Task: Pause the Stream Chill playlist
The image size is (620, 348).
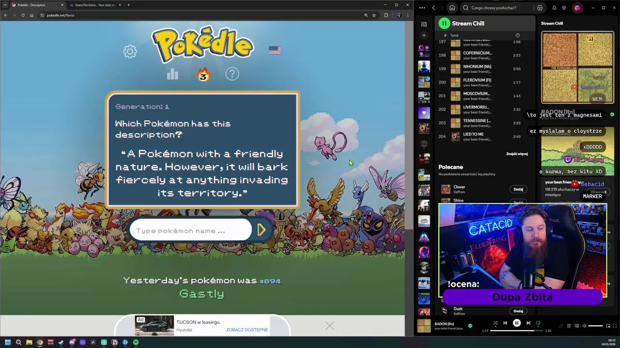Action: 444,23
